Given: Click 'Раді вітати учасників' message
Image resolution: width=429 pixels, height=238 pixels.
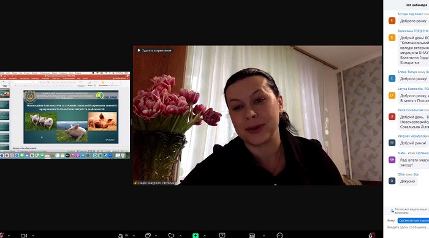Looking at the screenshot, I should pos(414,162).
